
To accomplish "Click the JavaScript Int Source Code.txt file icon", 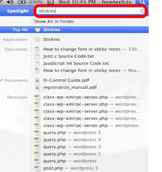I will point(37,63).
